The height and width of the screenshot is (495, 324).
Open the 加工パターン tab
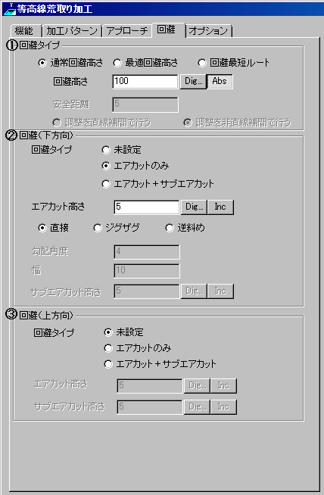(x=72, y=31)
